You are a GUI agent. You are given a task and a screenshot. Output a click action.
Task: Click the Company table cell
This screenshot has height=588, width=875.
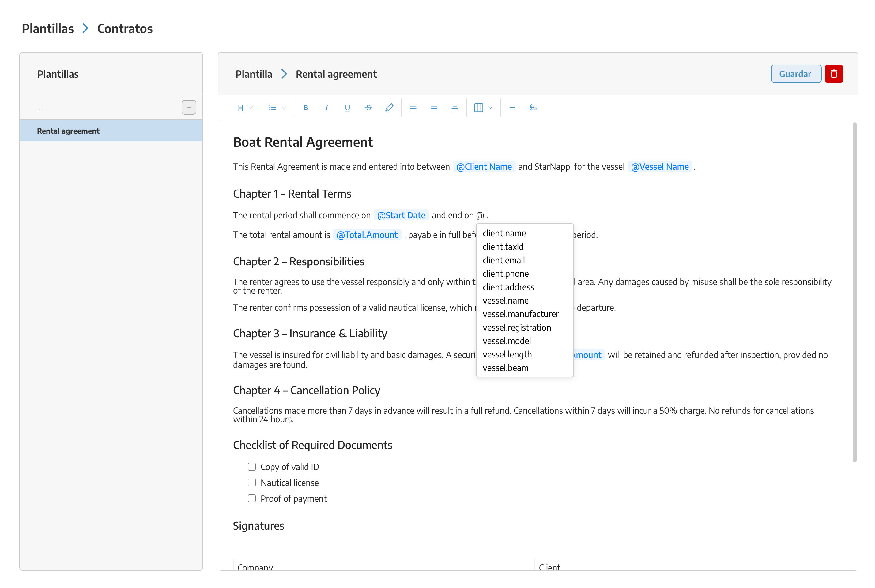tap(384, 565)
